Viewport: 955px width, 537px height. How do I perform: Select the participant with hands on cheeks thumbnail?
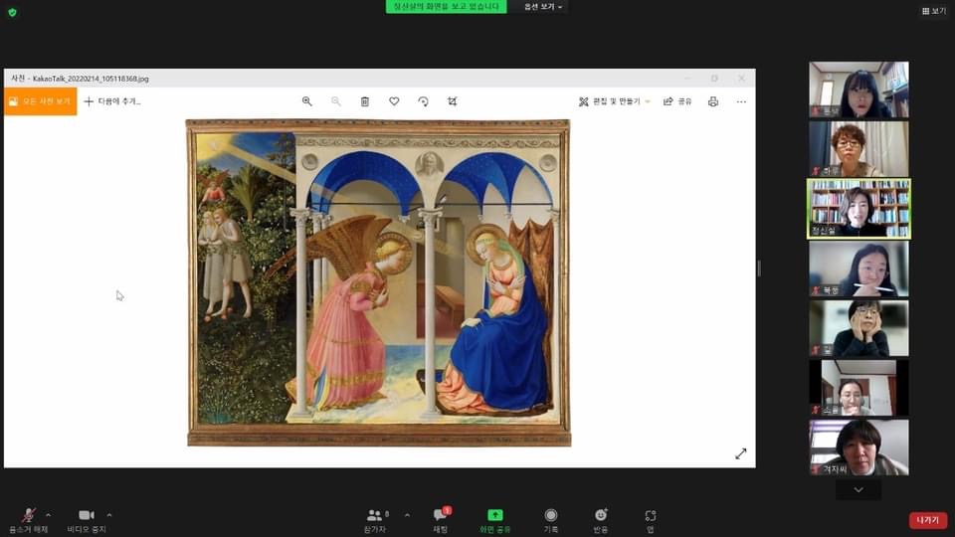[859, 328]
